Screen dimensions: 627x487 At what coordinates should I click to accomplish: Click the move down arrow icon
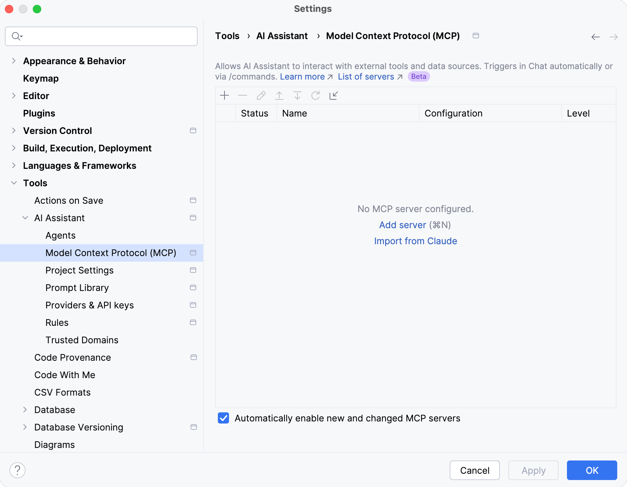click(x=297, y=95)
